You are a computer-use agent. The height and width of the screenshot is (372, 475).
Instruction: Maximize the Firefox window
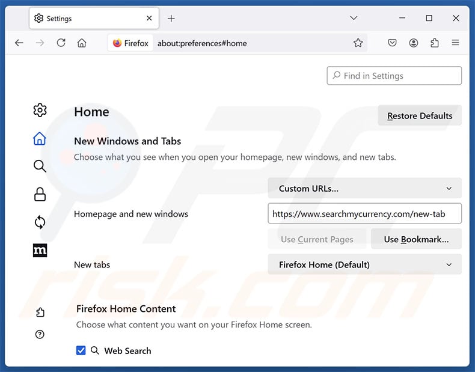coord(429,18)
